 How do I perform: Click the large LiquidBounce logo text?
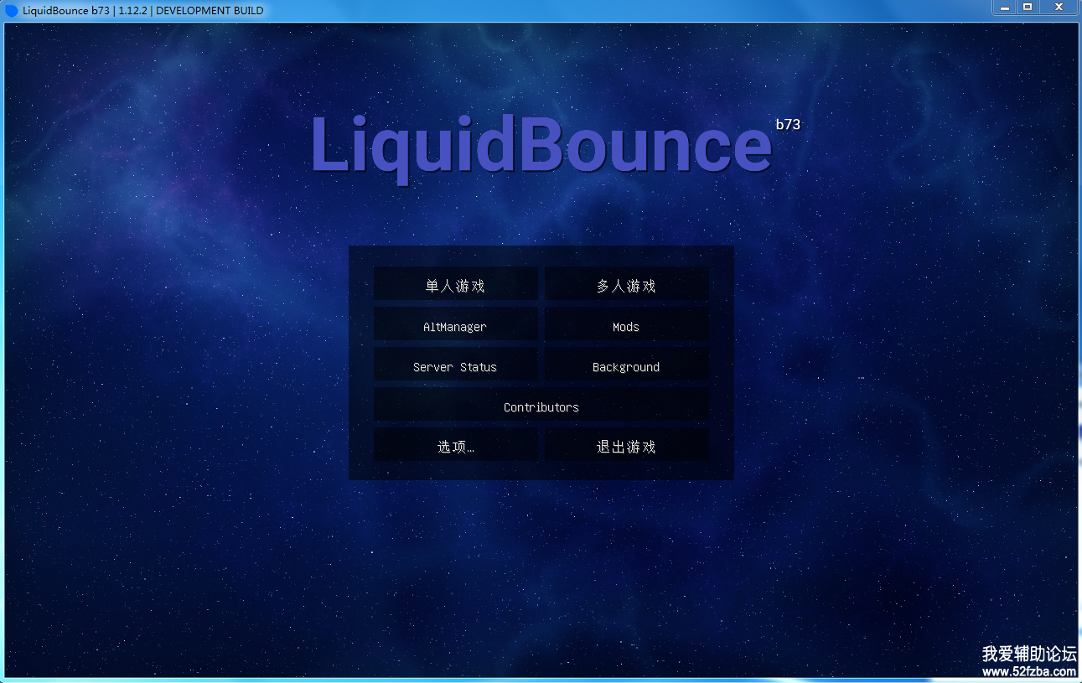[x=541, y=146]
